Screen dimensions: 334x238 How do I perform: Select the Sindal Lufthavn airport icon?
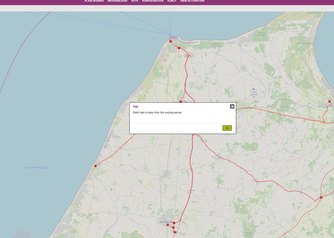253,89
